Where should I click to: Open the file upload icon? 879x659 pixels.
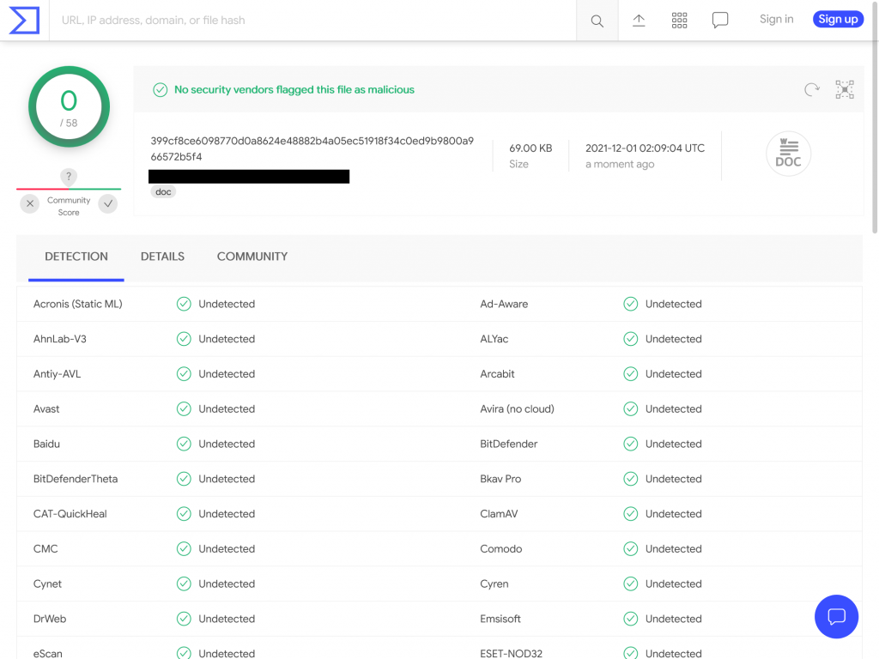tap(639, 21)
